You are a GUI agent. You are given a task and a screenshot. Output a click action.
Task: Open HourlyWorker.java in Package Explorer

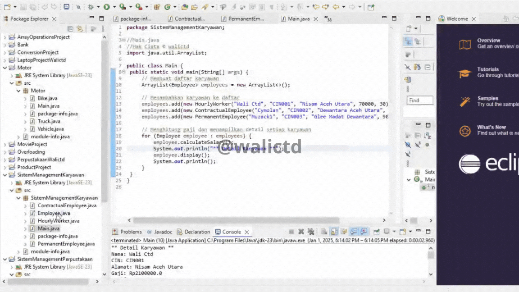point(58,221)
